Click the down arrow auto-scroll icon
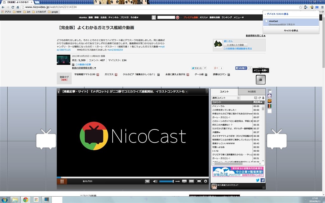Screen dimensions: 325x203 (x=263, y=98)
